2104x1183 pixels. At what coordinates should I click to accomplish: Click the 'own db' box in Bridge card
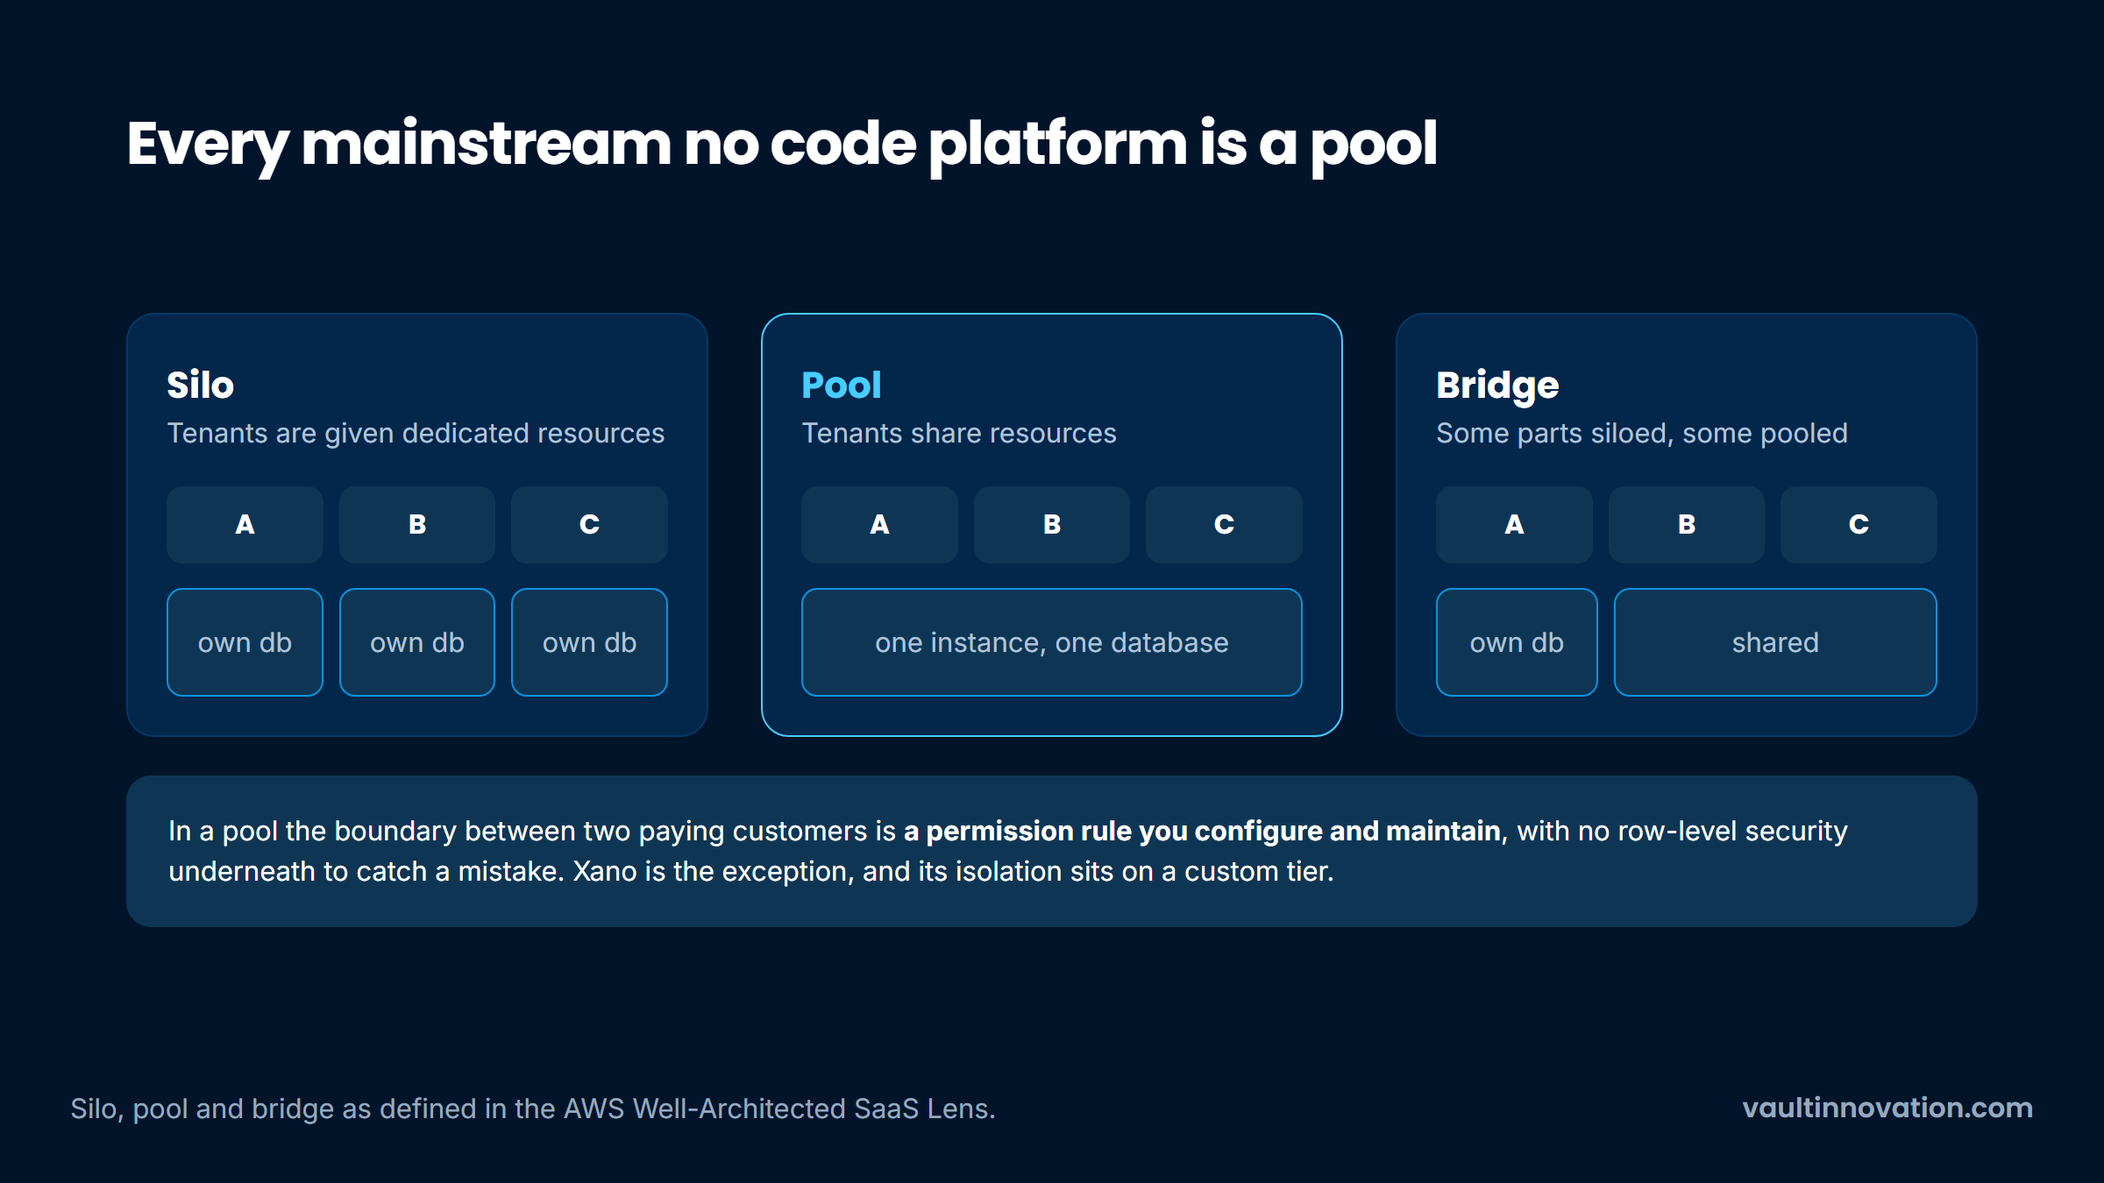coord(1517,642)
